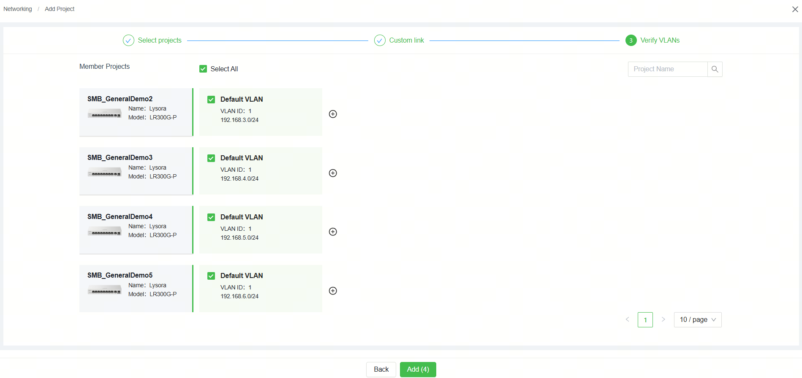Uncheck Default VLAN 192.168.3.0/24

pos(211,100)
